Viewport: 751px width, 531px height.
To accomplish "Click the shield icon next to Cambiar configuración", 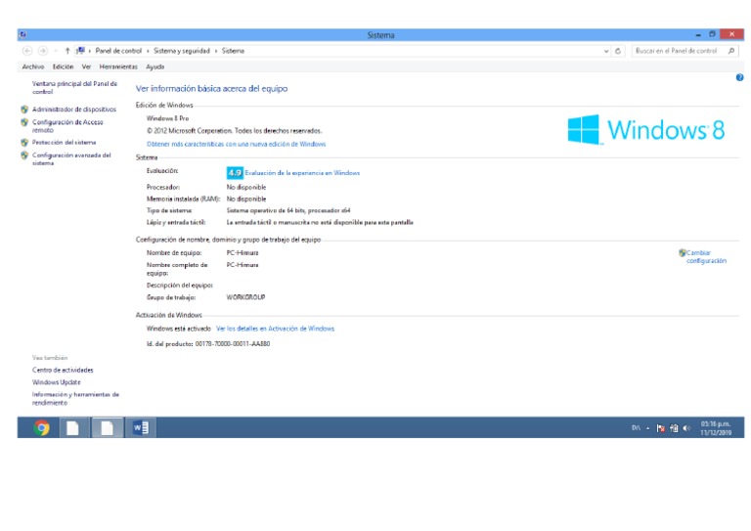I will pos(682,253).
